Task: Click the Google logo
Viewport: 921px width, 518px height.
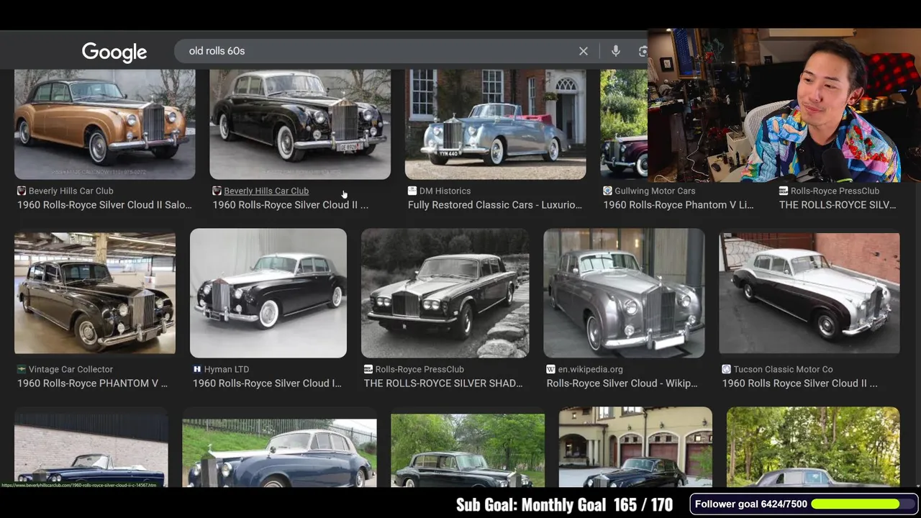Action: click(x=114, y=52)
